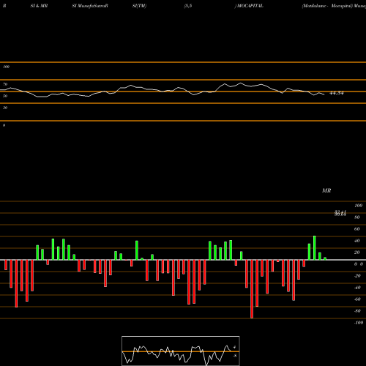Open the mini overview chart thumbnail at the bottom

181,351
